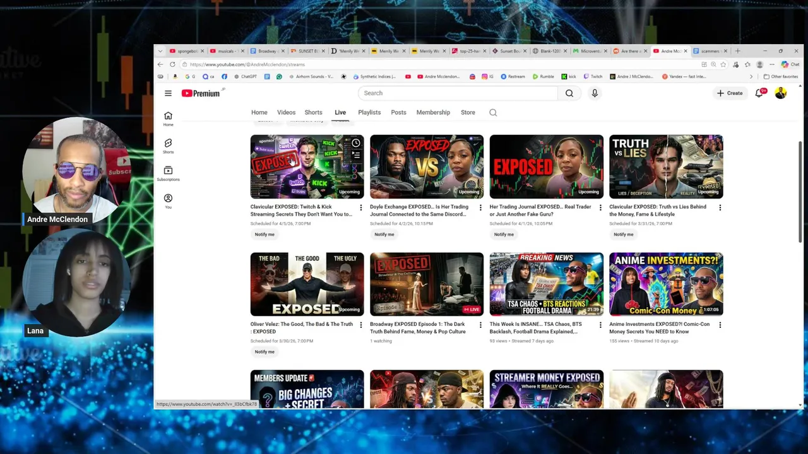Open the Restream bookmark
The width and height of the screenshot is (808, 454).
click(x=513, y=76)
